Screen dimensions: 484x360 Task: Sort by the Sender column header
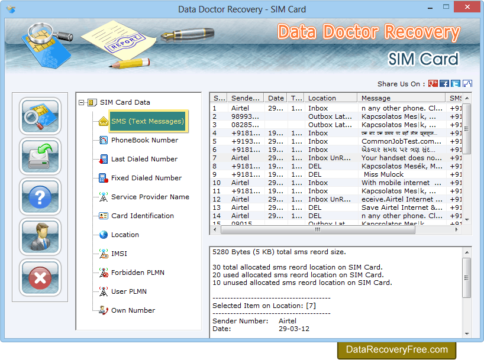(x=246, y=98)
